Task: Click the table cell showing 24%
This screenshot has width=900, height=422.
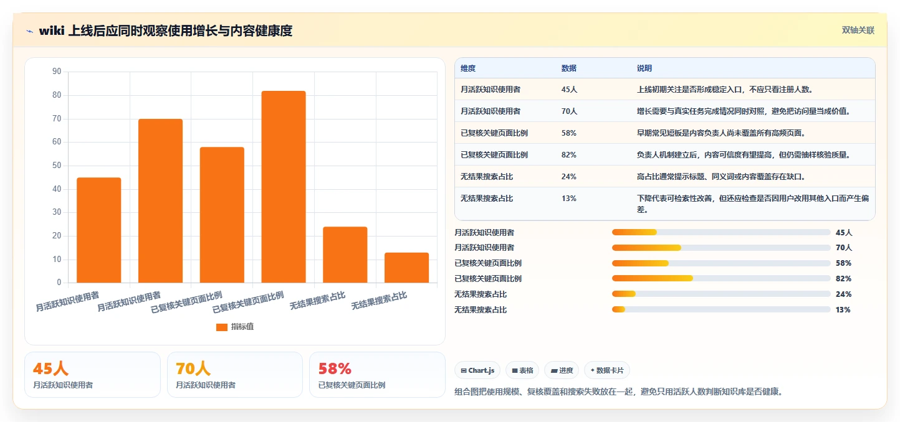Action: [569, 177]
